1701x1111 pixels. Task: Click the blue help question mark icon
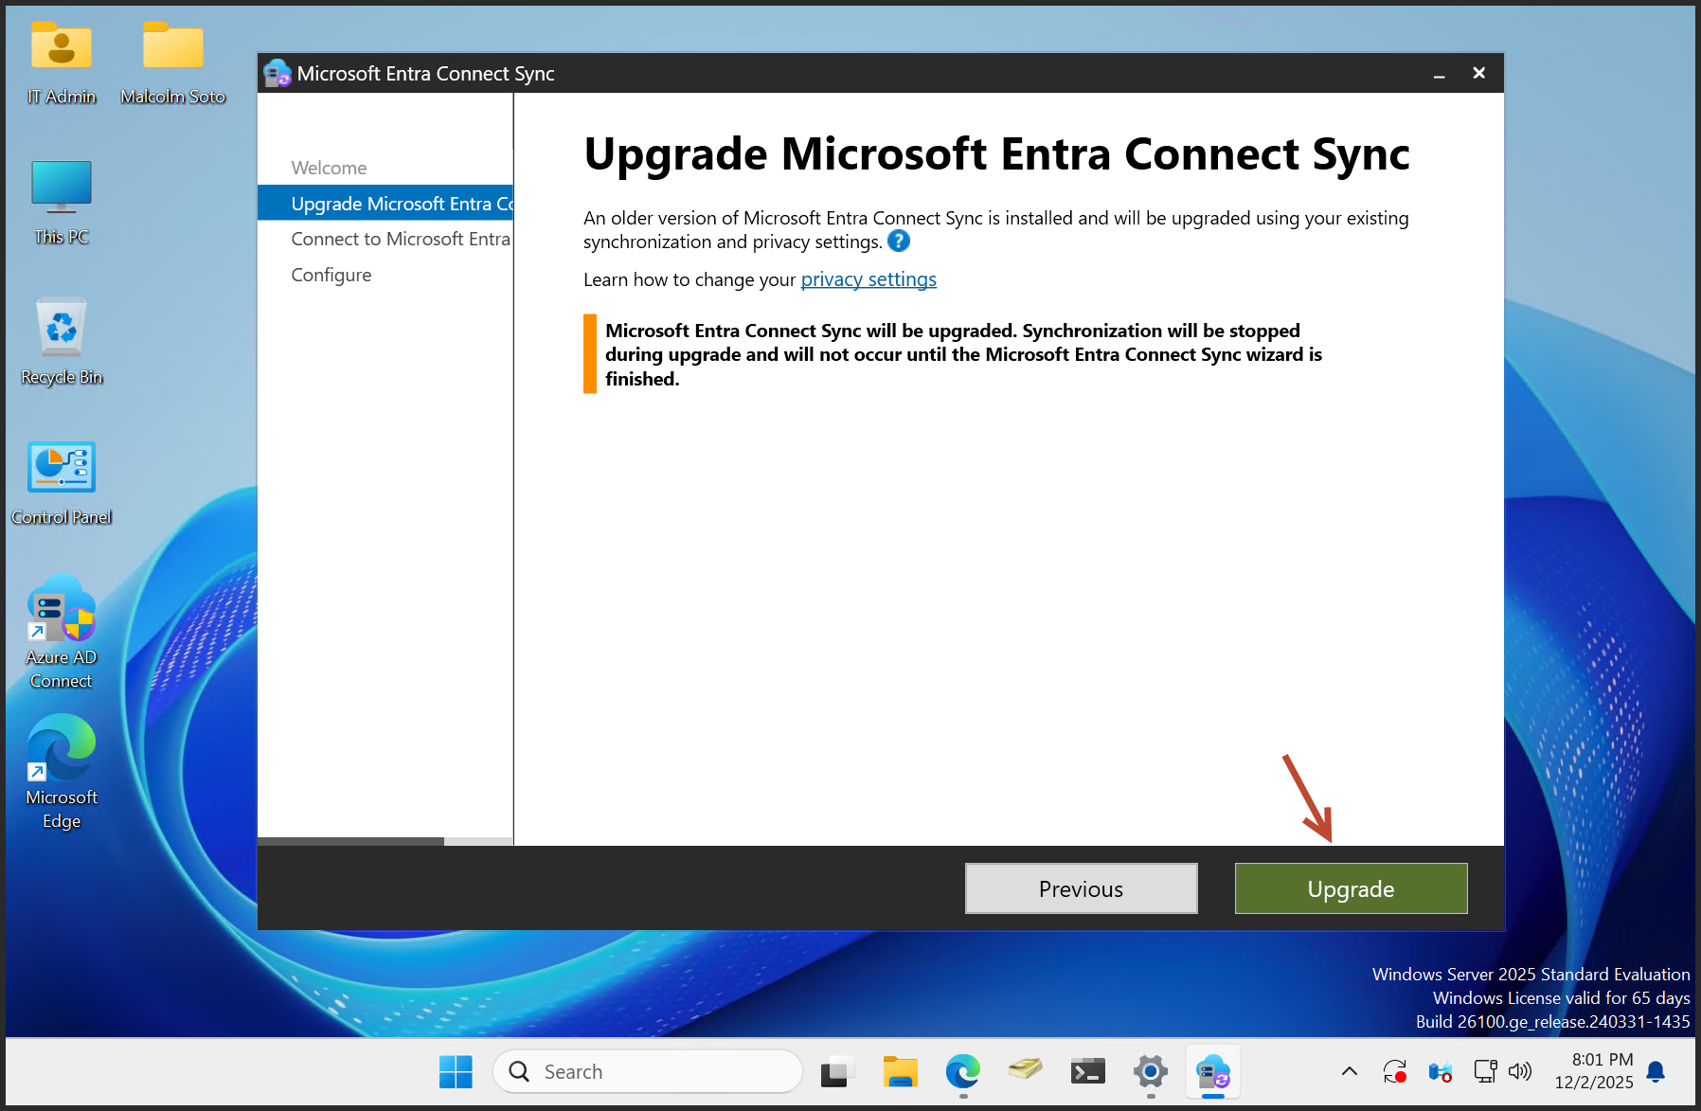(x=899, y=242)
